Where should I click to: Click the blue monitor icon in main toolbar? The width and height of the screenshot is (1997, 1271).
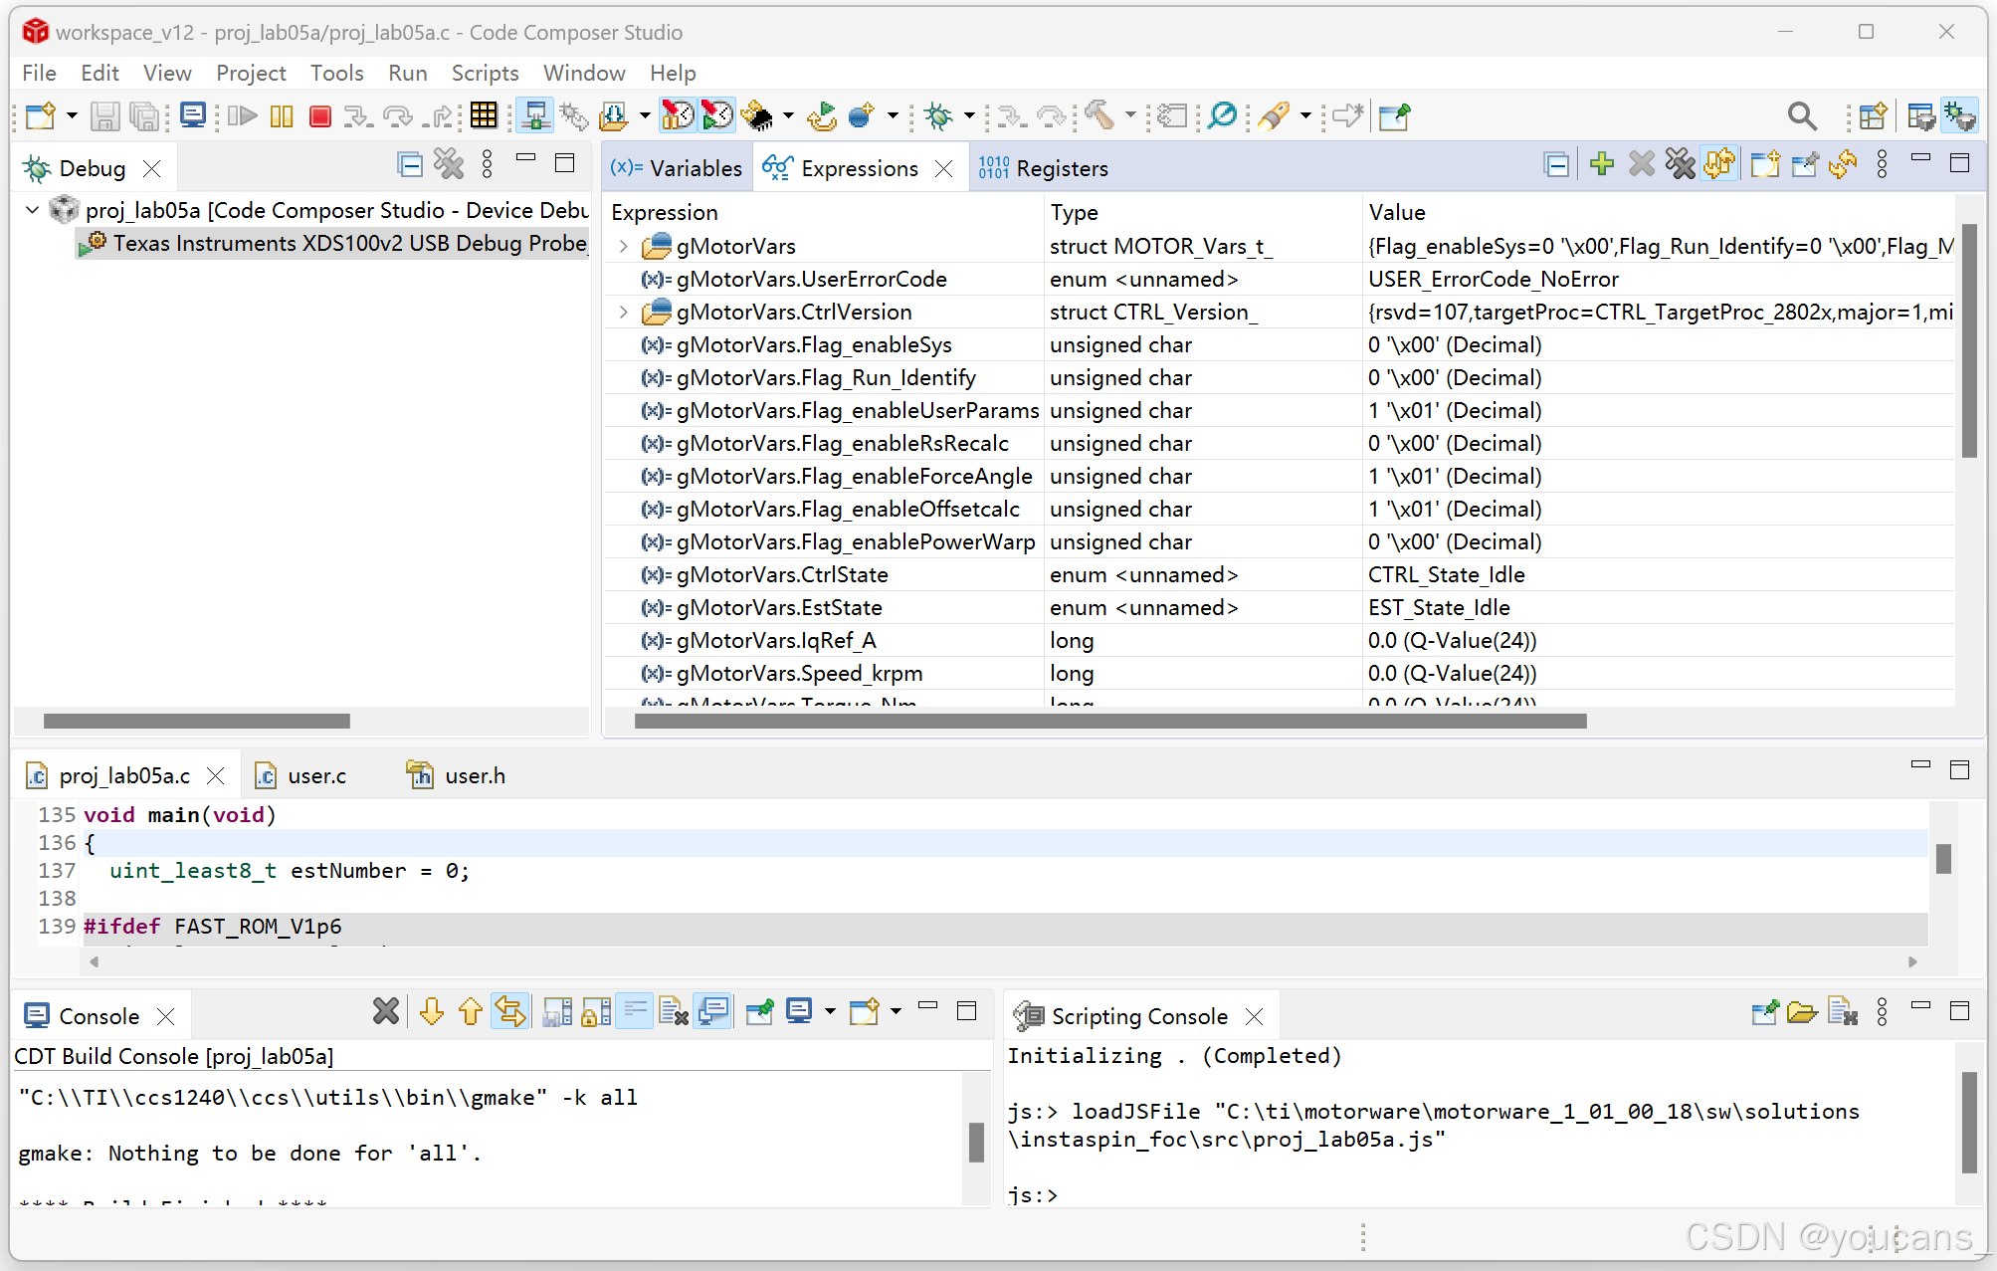pos(193,116)
